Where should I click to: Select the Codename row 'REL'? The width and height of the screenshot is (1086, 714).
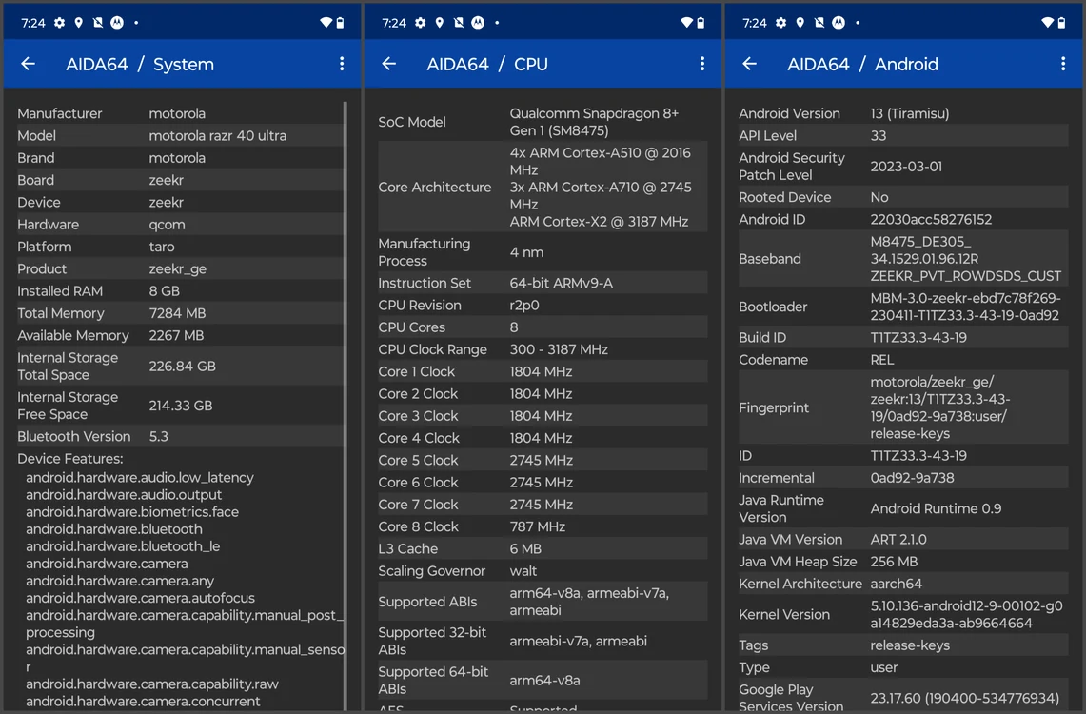pos(903,360)
